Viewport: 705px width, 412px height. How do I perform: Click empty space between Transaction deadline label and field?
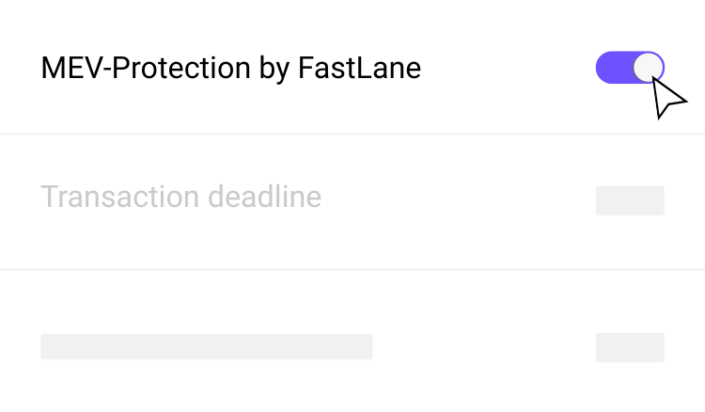click(x=461, y=198)
